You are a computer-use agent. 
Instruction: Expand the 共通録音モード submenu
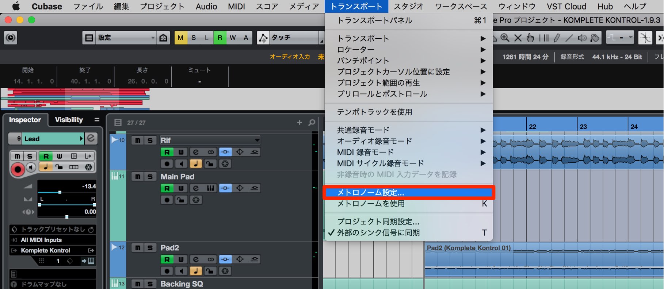pos(409,130)
